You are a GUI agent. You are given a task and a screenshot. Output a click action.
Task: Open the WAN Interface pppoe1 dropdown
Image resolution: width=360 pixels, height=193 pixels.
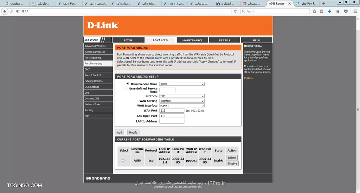tap(182, 106)
